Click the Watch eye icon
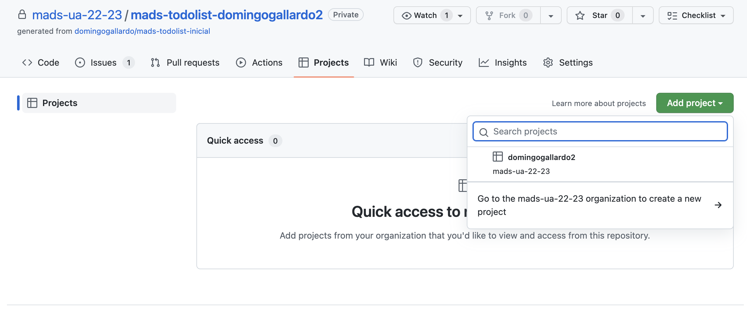Screen dimensions: 747x315 click(x=406, y=16)
